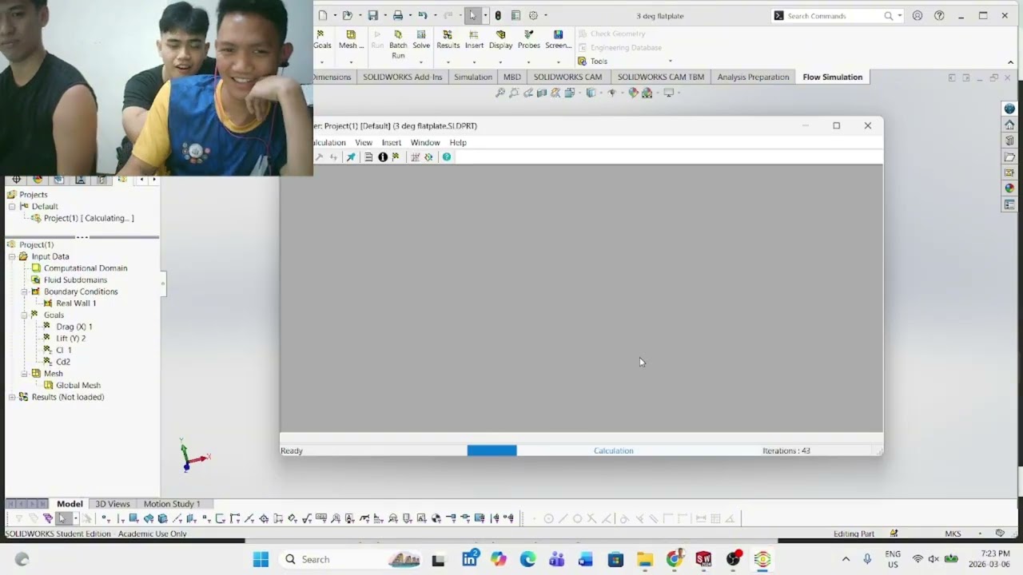Viewport: 1023px width, 575px height.
Task: Save the document with Save icon
Action: pos(372,15)
